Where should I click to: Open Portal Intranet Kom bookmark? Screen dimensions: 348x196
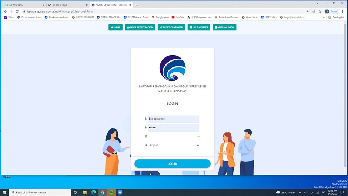(x=30, y=17)
